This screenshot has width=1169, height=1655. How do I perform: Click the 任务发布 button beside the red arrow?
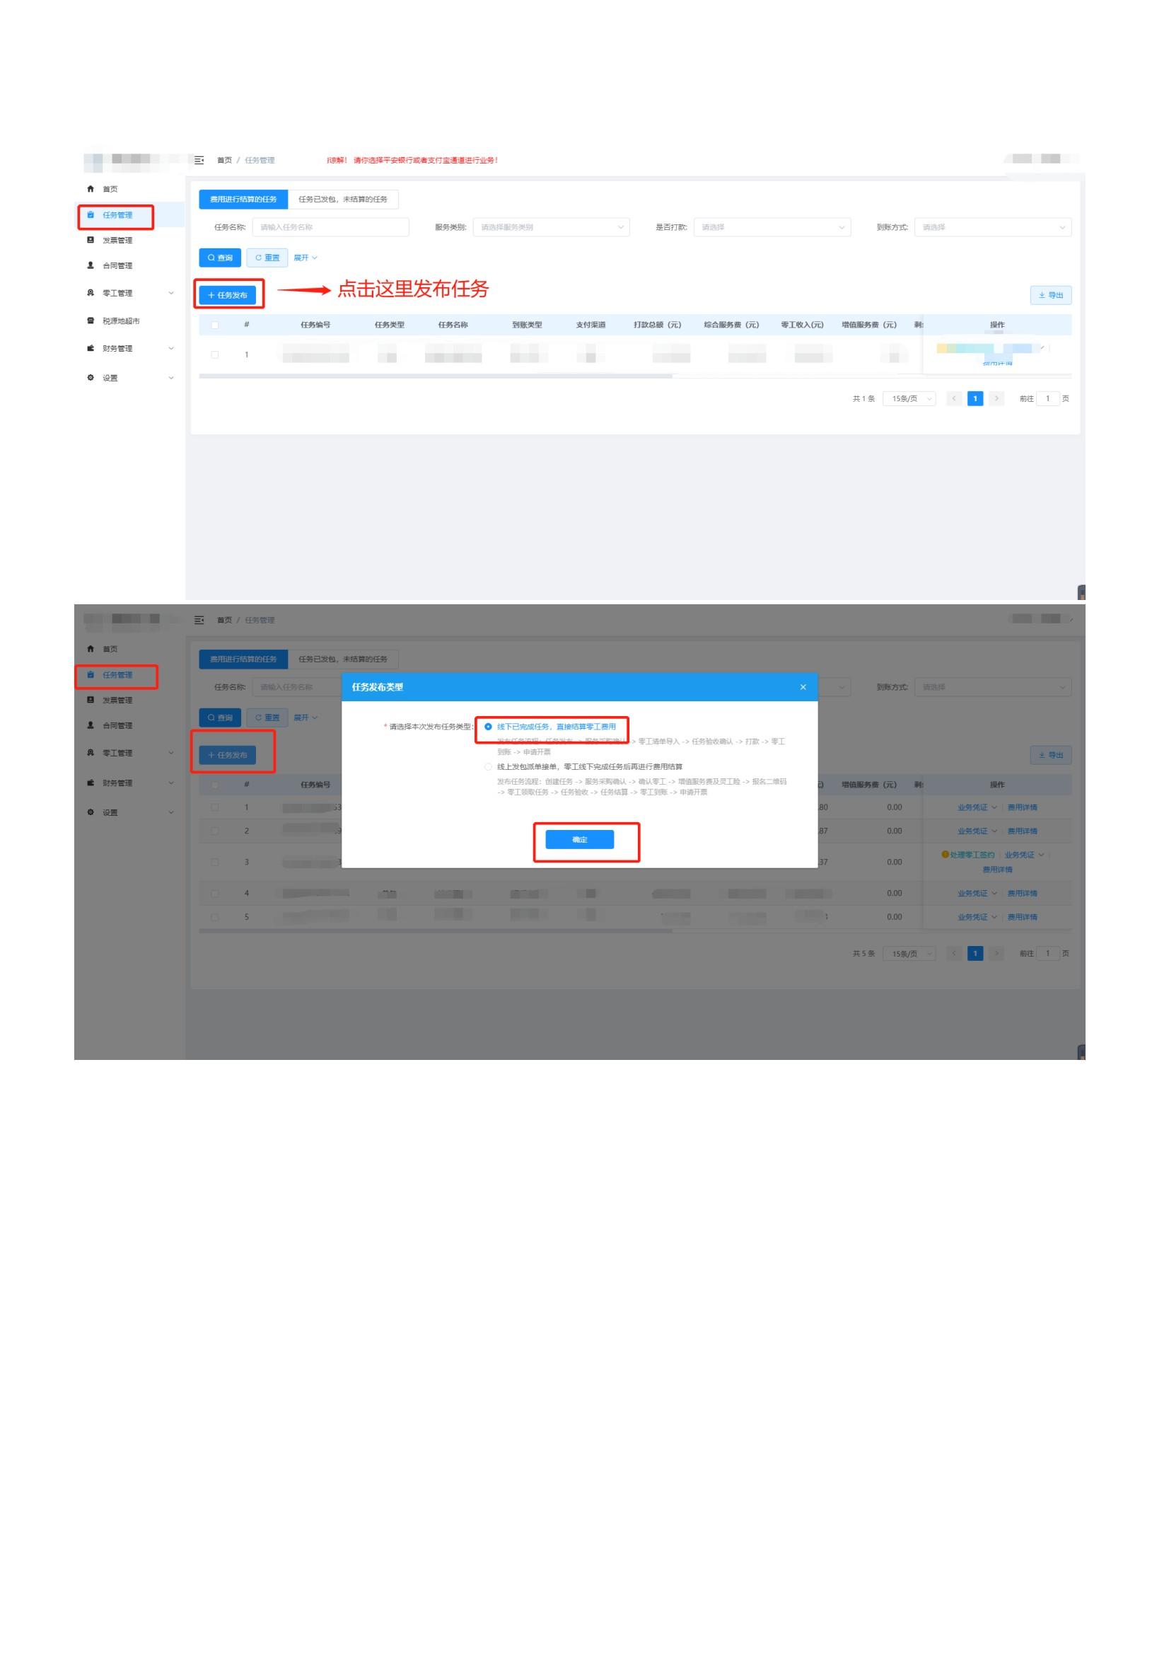[x=228, y=296]
